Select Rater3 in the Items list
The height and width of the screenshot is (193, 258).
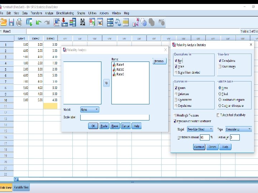tap(120, 74)
